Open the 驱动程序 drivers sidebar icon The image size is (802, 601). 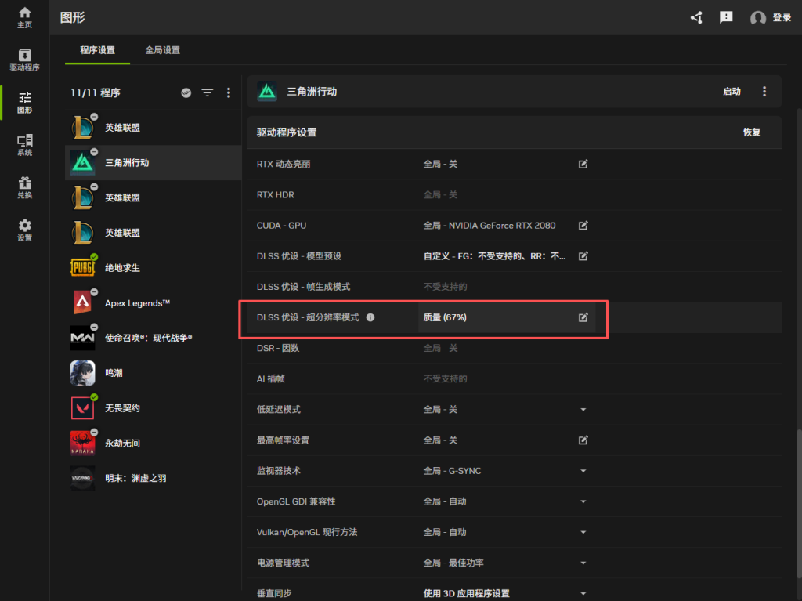coord(25,60)
